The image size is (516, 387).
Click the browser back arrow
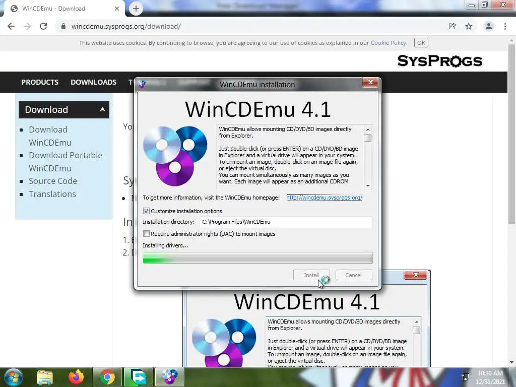[11, 26]
